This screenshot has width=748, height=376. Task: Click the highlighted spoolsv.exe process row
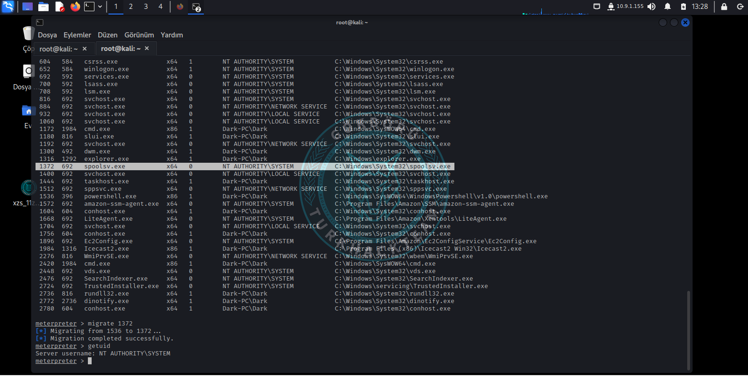pos(245,166)
